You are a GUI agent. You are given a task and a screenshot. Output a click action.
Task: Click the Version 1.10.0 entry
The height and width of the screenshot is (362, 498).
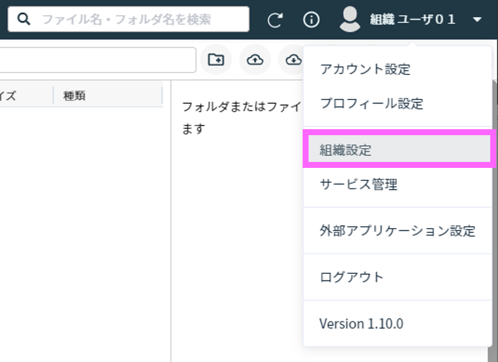(x=361, y=324)
